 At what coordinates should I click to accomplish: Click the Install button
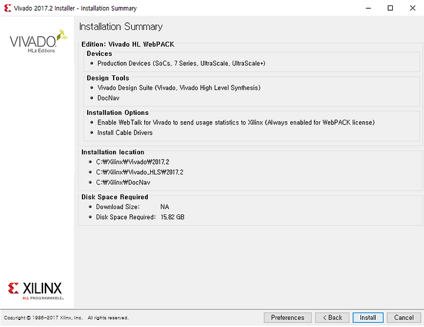pos(367,318)
